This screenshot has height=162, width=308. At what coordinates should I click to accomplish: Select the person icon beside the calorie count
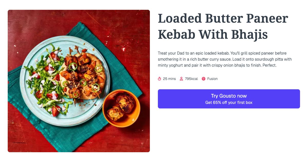pos(181,79)
